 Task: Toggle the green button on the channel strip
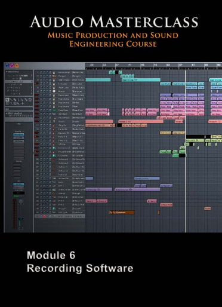[x=16, y=197]
